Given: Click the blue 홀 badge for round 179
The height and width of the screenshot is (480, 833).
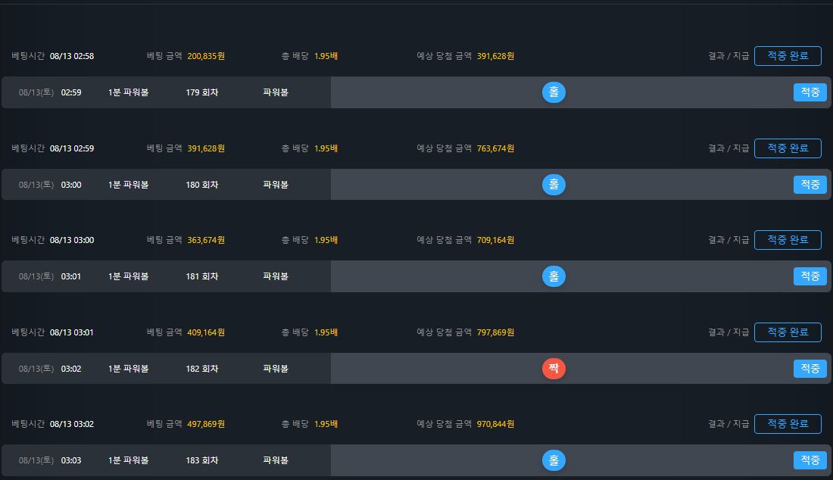Looking at the screenshot, I should pos(554,92).
